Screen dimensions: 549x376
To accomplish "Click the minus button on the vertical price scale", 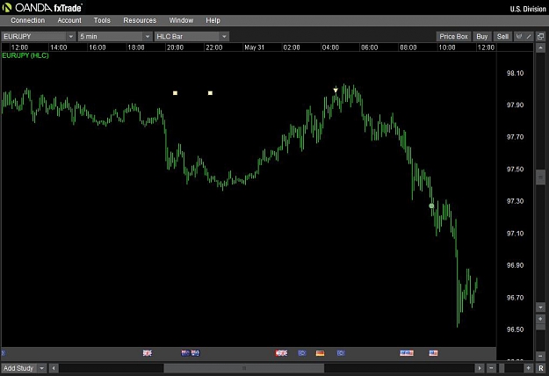I will point(540,356).
